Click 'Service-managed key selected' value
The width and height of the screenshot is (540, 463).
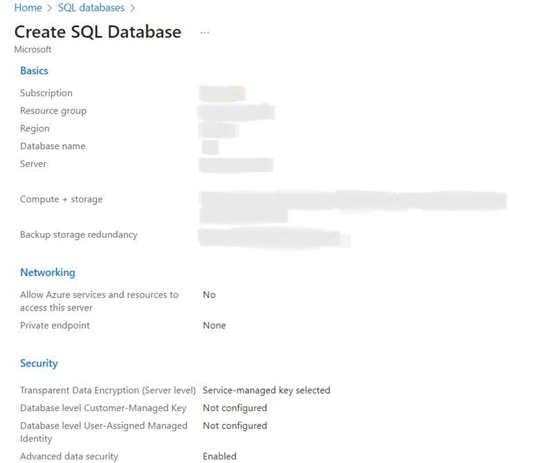click(266, 390)
